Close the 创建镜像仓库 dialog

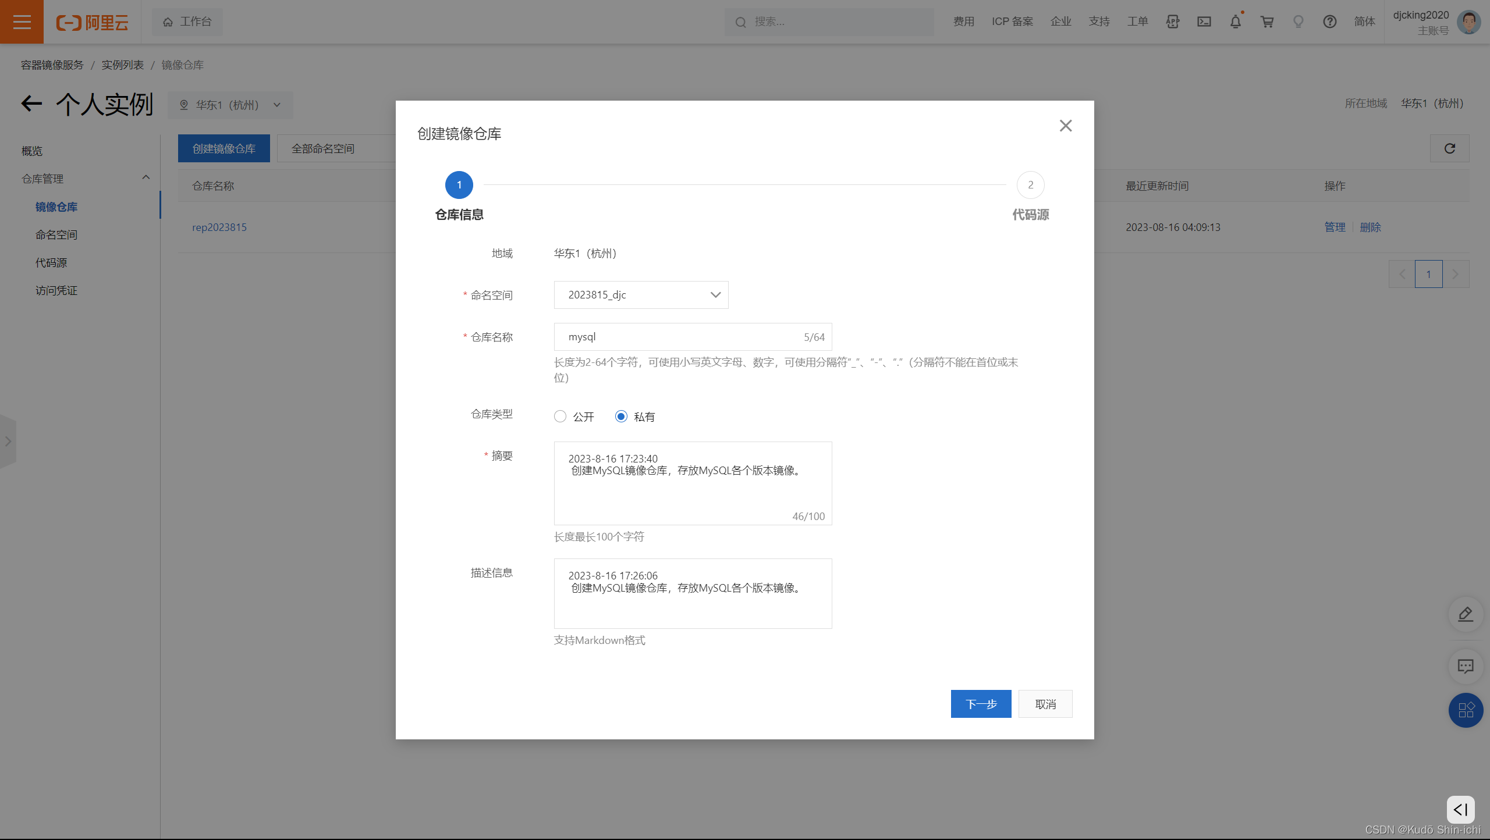click(1065, 126)
